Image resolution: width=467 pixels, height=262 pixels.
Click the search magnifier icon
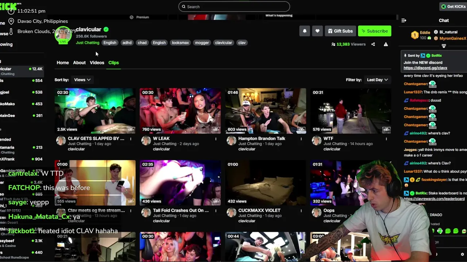(184, 7)
